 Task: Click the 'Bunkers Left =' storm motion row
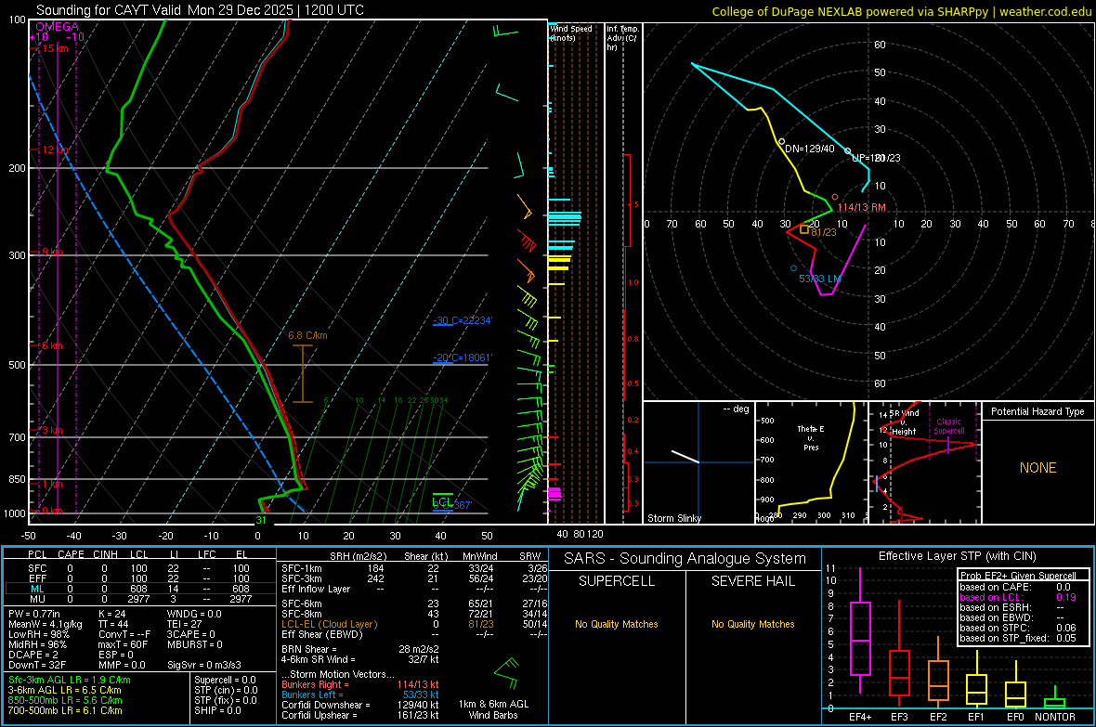pos(360,695)
